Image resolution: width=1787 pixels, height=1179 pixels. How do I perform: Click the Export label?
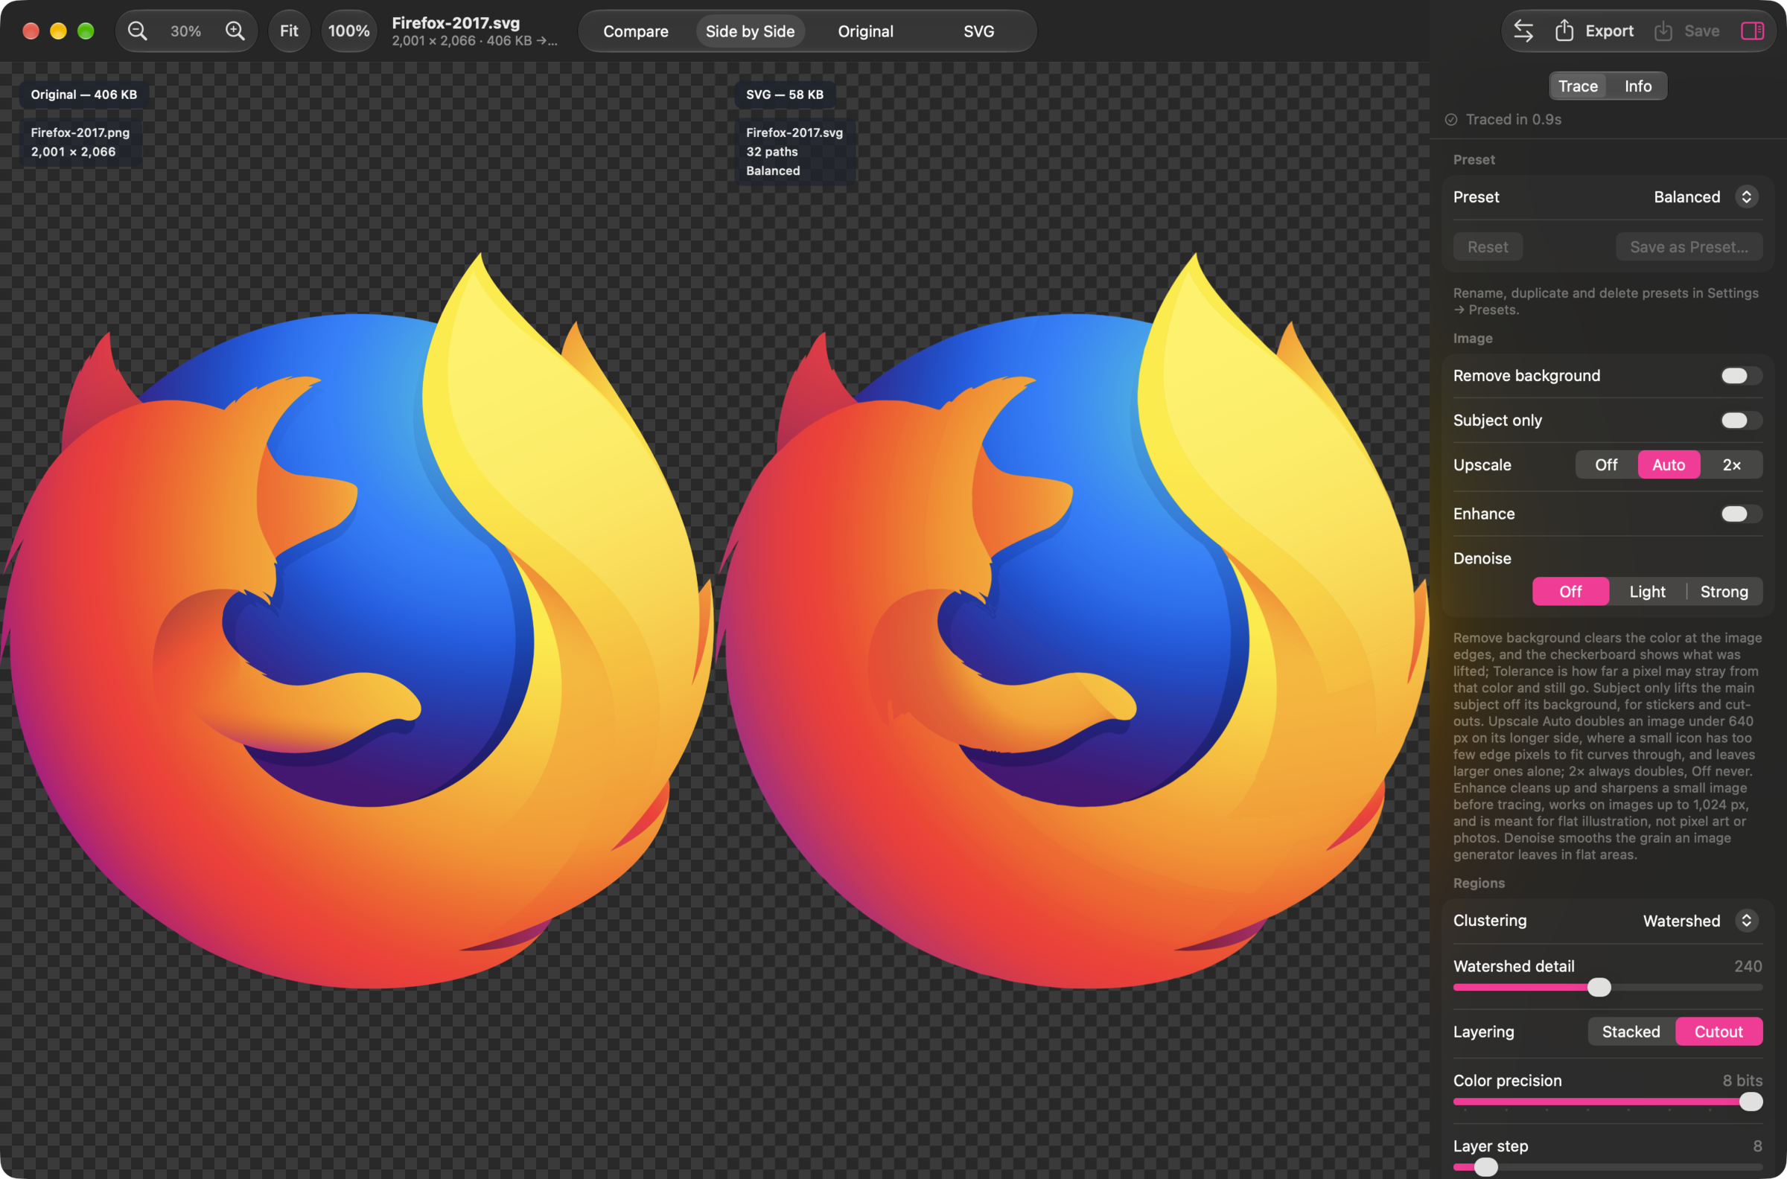click(x=1609, y=31)
